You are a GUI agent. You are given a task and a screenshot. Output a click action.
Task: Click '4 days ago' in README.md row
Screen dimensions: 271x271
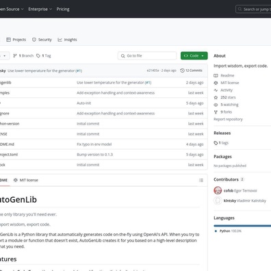(194, 144)
